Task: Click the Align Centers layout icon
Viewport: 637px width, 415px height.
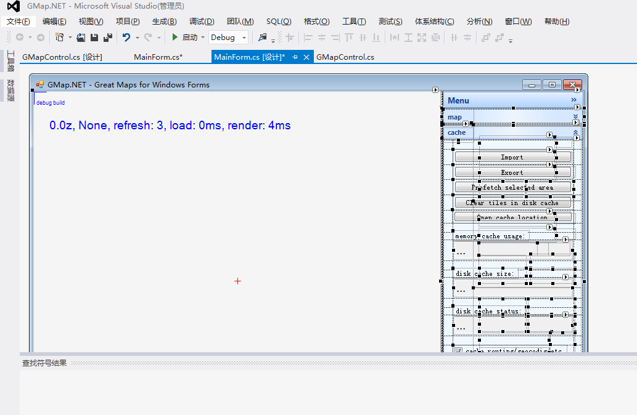Action: coord(322,38)
